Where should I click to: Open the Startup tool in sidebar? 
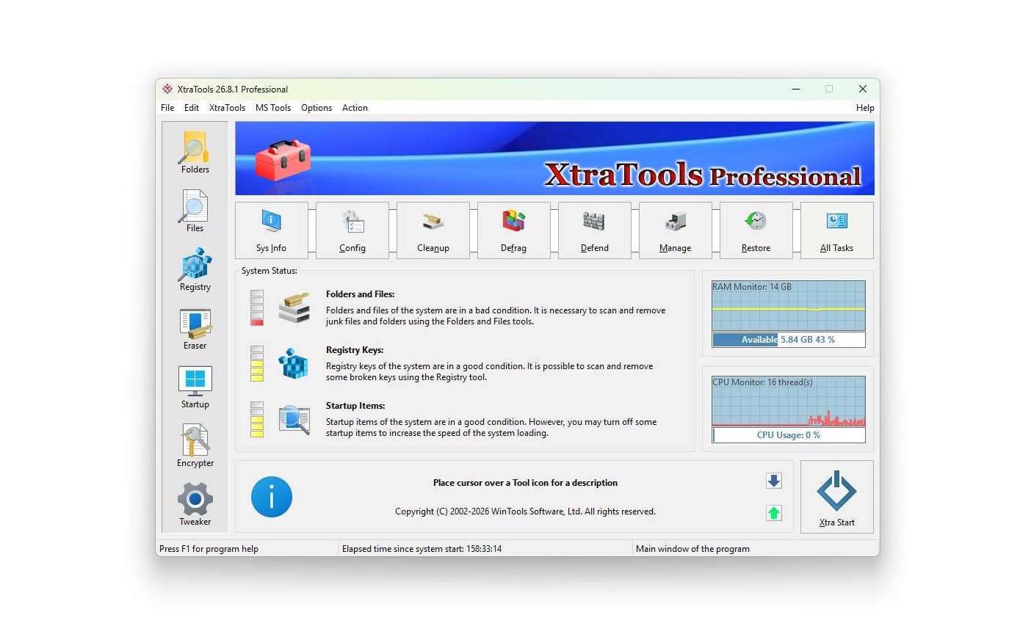195,387
